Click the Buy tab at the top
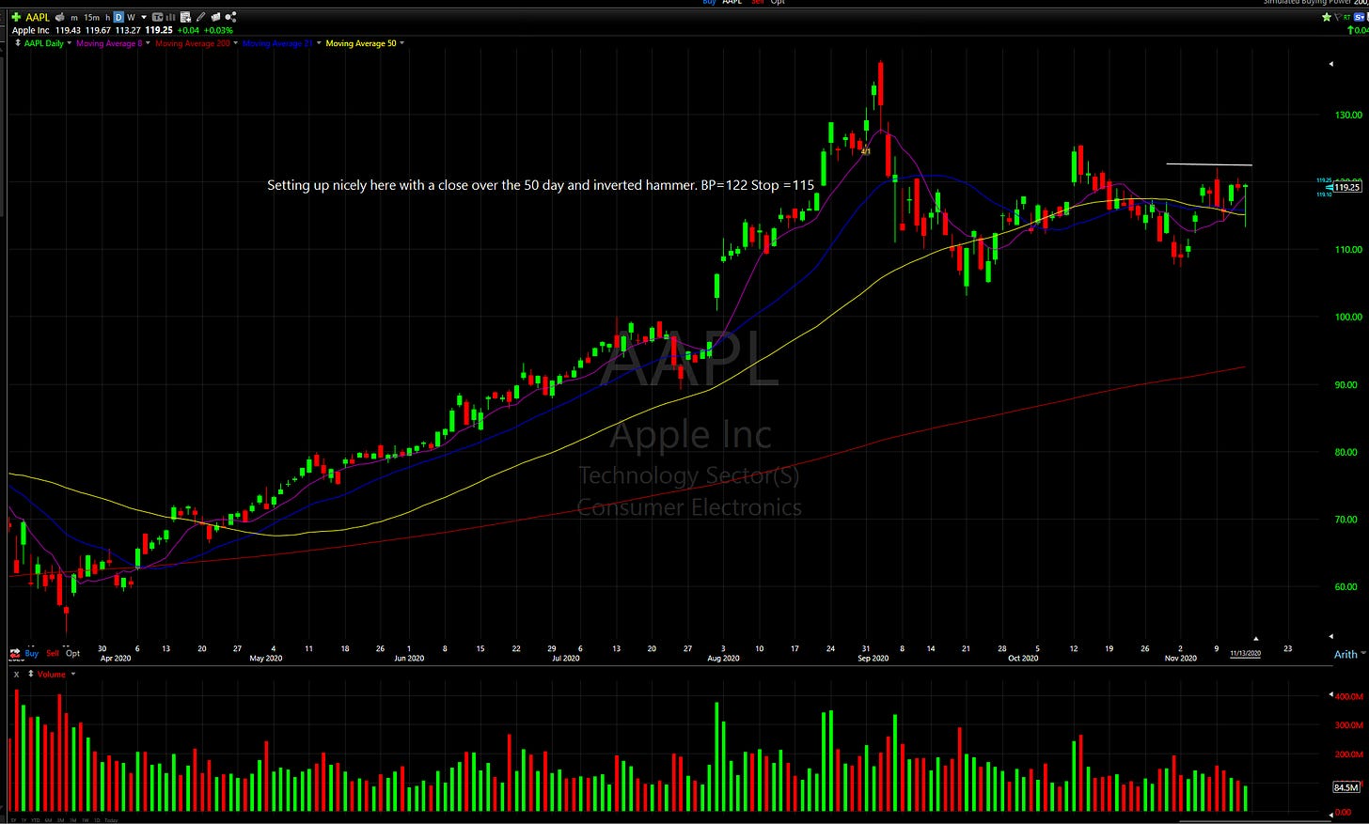1369x824 pixels. [x=709, y=2]
